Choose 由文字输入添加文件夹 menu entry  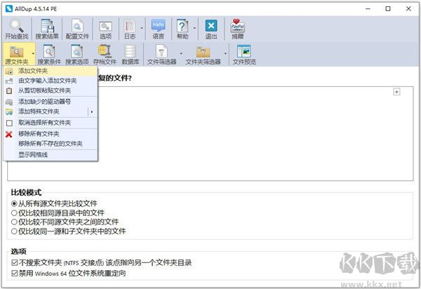[51, 81]
